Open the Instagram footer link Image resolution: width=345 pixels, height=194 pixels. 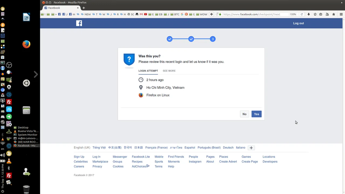(x=195, y=162)
